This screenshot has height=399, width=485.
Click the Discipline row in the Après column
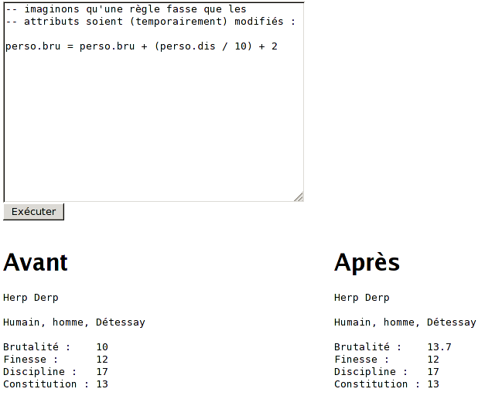coord(387,372)
